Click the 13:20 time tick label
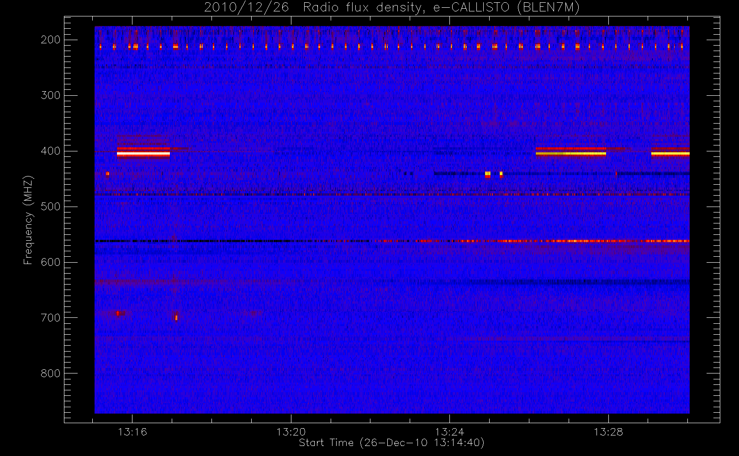The height and width of the screenshot is (456, 739). (x=291, y=432)
